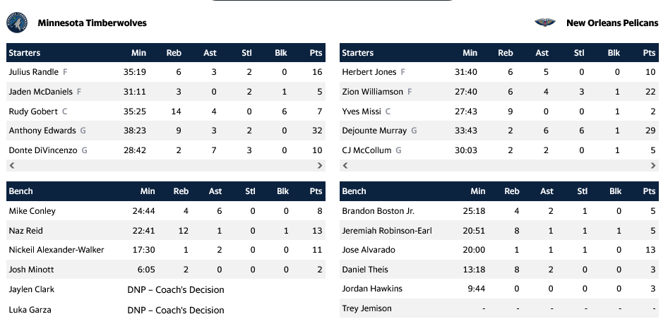Click Pts column header in Timberwolves starters
This screenshot has height=319, width=668.
tap(316, 53)
